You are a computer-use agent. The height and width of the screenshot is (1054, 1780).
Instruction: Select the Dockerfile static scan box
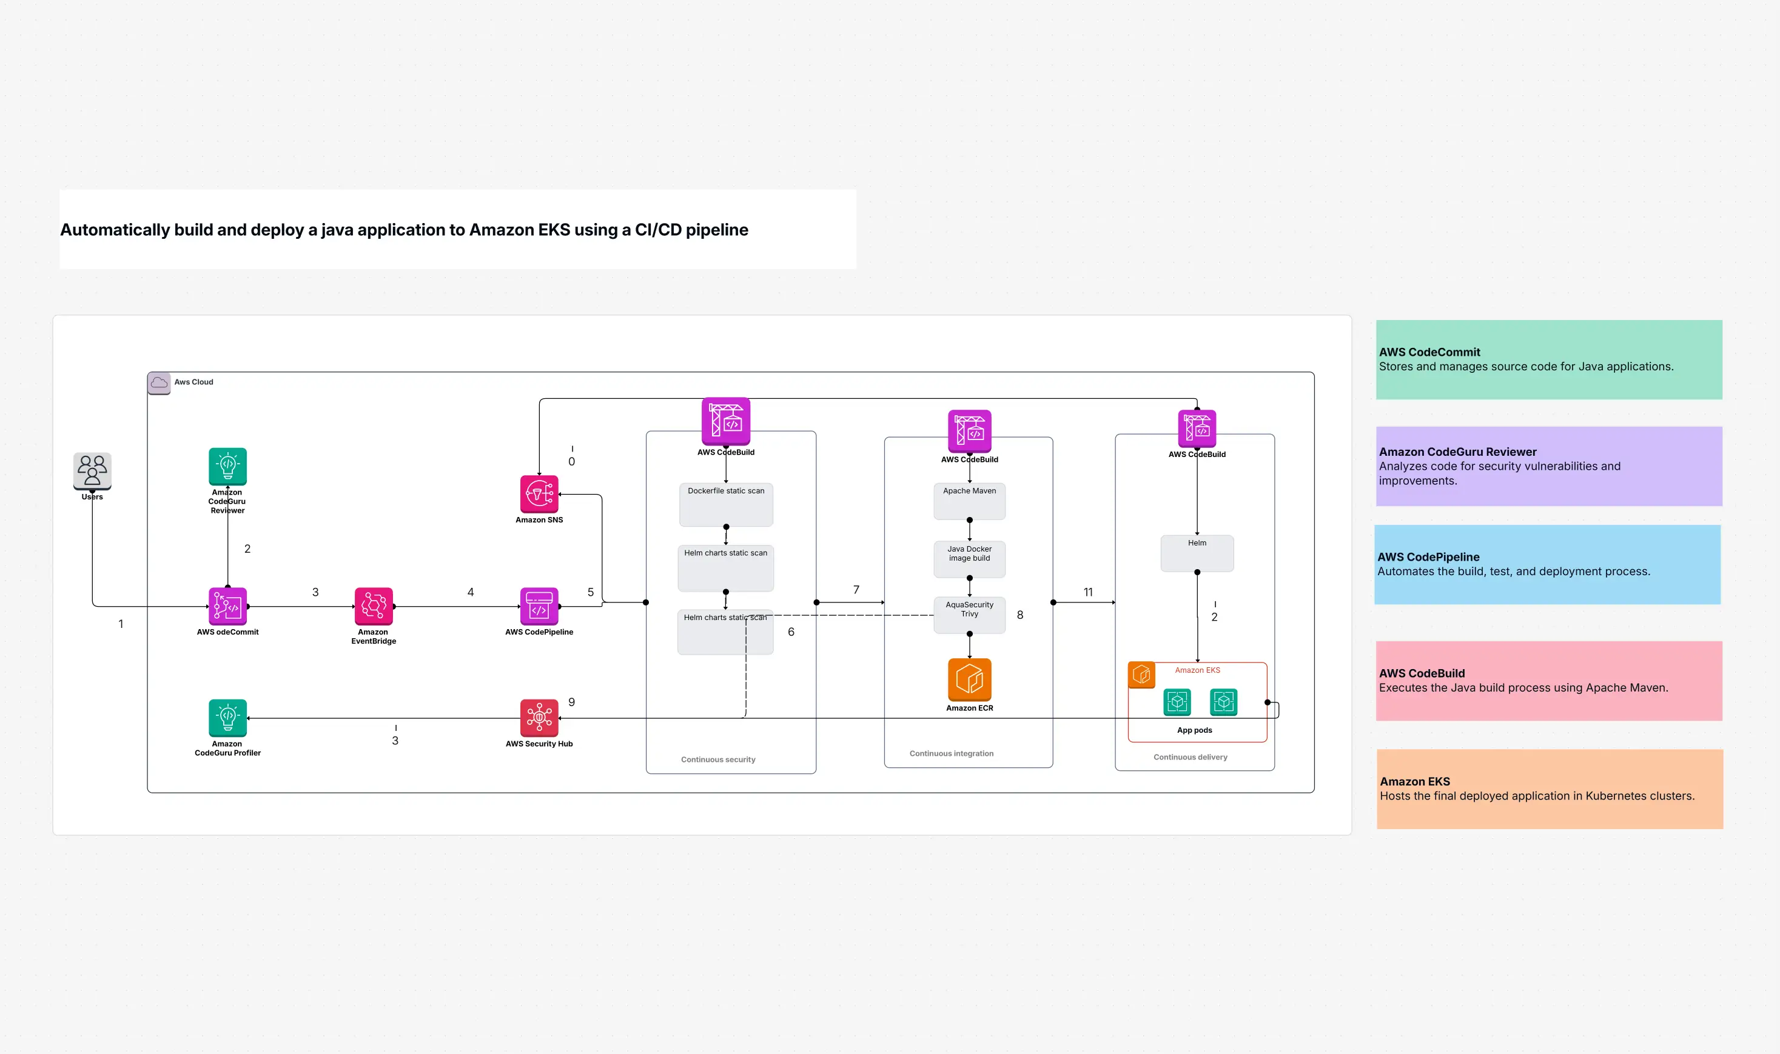tap(725, 504)
